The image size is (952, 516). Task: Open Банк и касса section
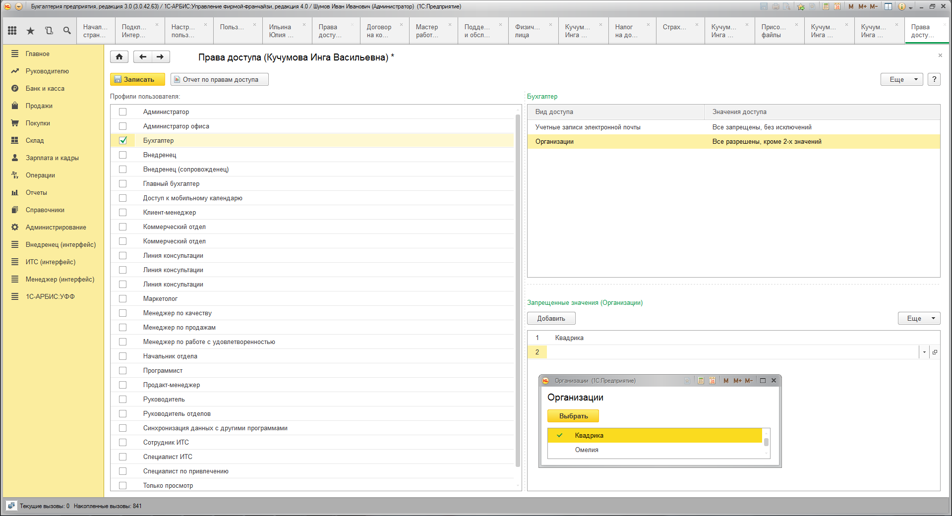(45, 88)
